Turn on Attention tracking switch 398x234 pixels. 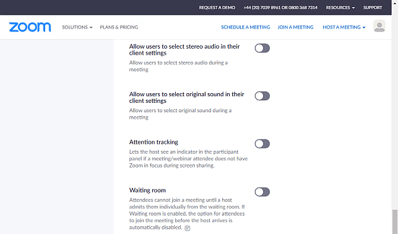[262, 144]
